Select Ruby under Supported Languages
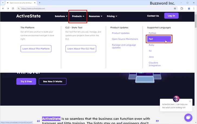The height and width of the screenshot is (124, 197). point(151,45)
